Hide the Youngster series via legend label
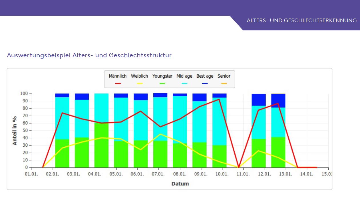360x210 pixels. pyautogui.click(x=162, y=76)
